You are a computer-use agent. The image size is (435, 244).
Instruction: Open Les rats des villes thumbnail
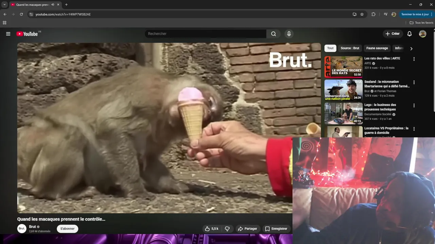pos(343,67)
